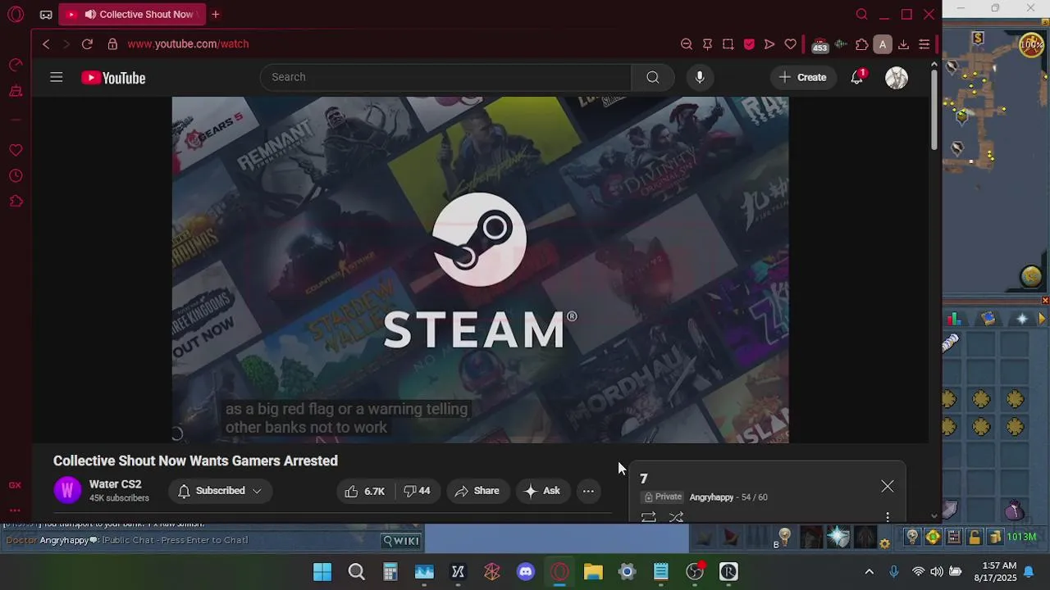Open YouTube account avatar menu
This screenshot has width=1050, height=590.
tap(897, 78)
